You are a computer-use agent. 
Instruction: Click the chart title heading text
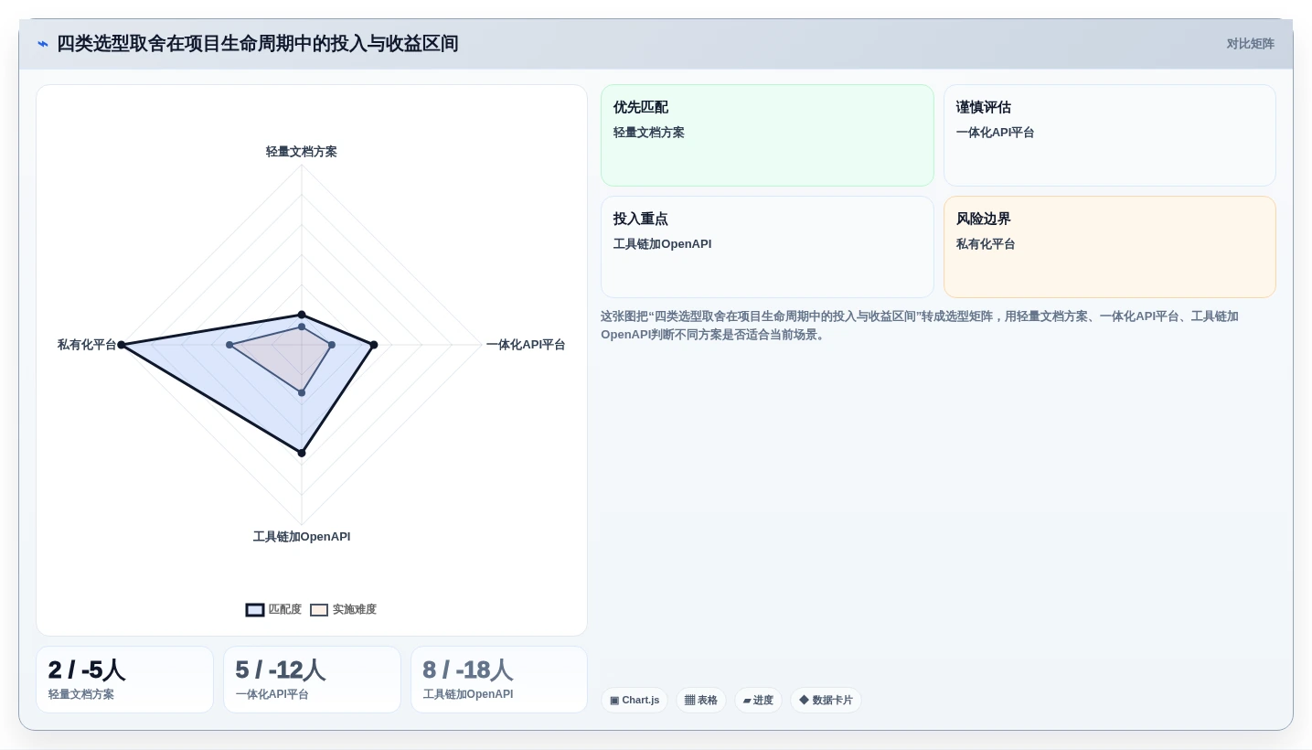[x=257, y=44]
